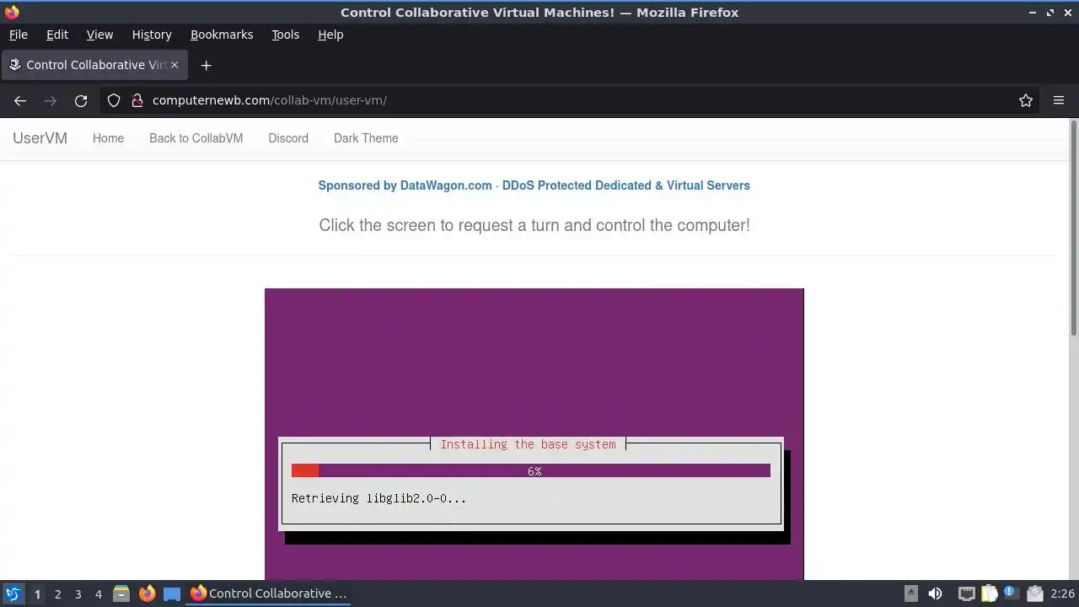The width and height of the screenshot is (1079, 607).
Task: Open a new tab with plus button
Action: [x=206, y=65]
